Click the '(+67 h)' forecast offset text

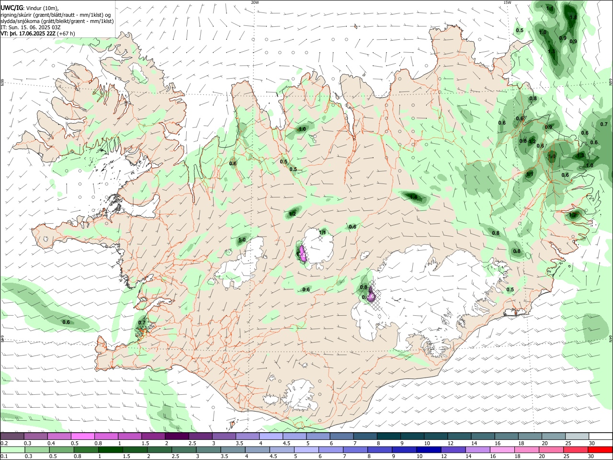point(66,34)
